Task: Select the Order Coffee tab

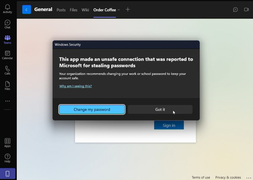Action: pyautogui.click(x=105, y=10)
